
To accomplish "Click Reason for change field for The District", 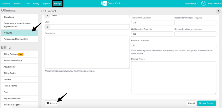I will [195, 23].
